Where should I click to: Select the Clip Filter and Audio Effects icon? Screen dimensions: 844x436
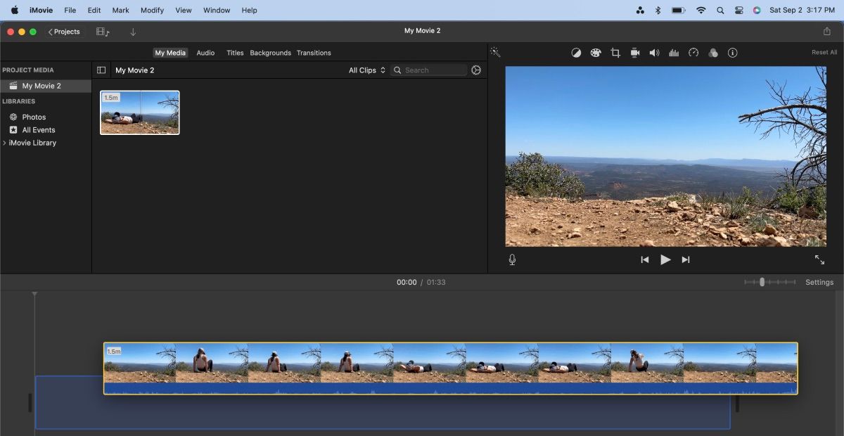tap(712, 52)
